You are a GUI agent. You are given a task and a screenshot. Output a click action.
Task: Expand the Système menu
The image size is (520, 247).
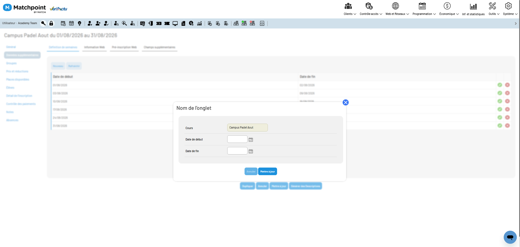coord(510,9)
